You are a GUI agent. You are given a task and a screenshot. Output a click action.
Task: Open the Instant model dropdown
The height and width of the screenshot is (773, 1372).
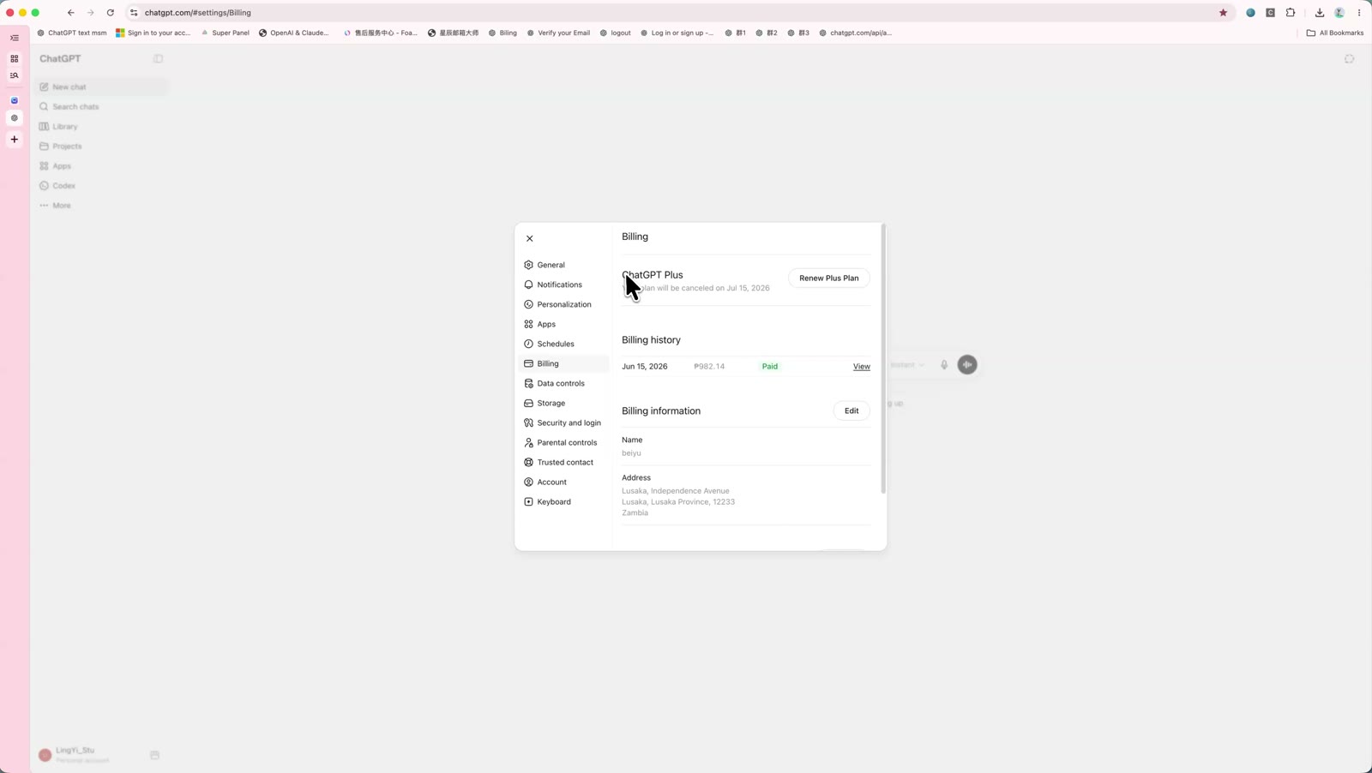907,365
